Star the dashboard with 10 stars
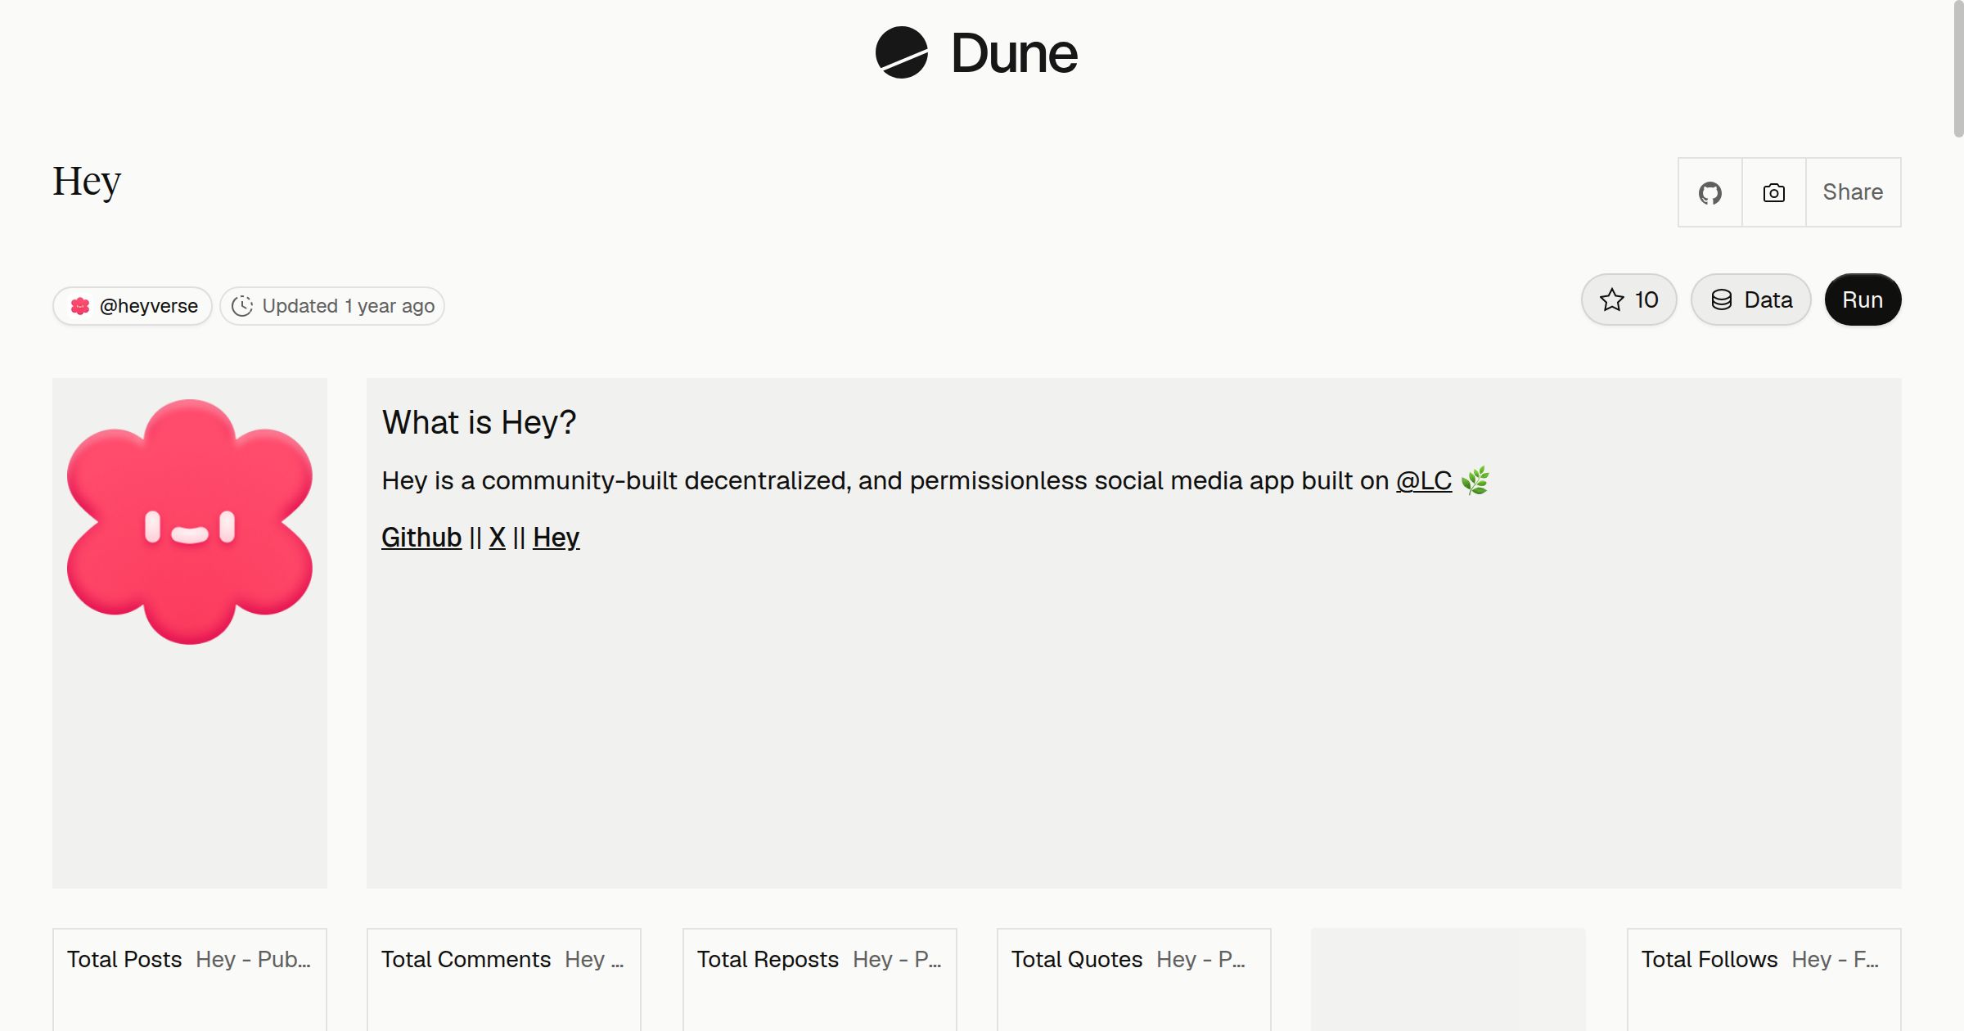1964x1031 pixels. (x=1629, y=299)
